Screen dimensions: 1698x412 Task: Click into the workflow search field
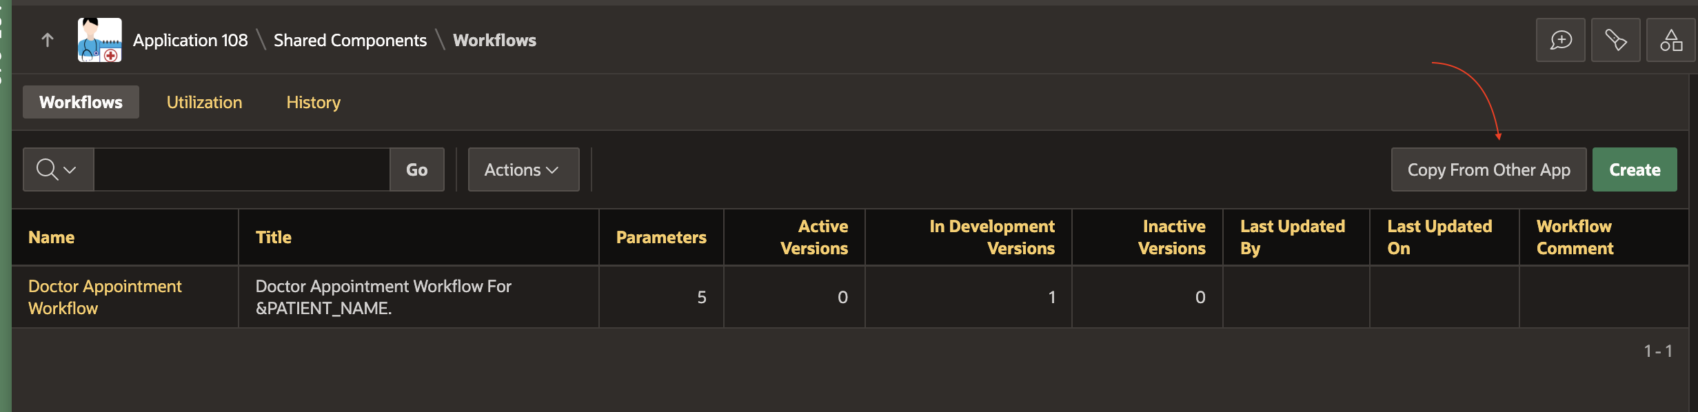coord(241,169)
